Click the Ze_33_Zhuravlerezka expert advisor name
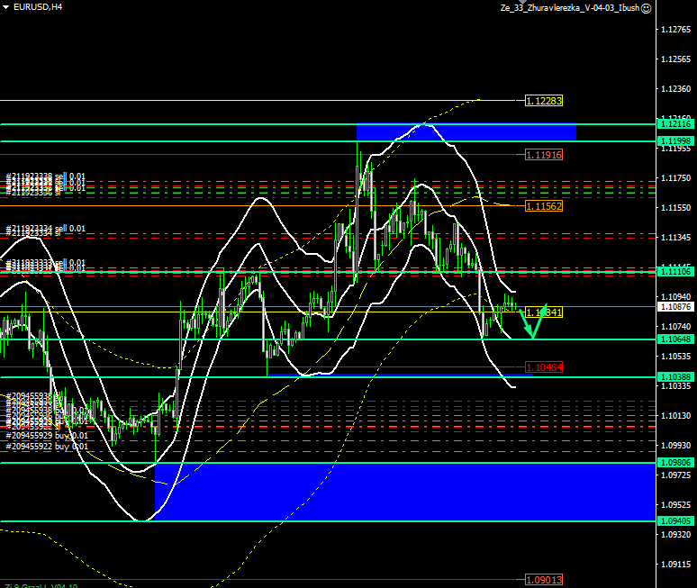 [569, 8]
